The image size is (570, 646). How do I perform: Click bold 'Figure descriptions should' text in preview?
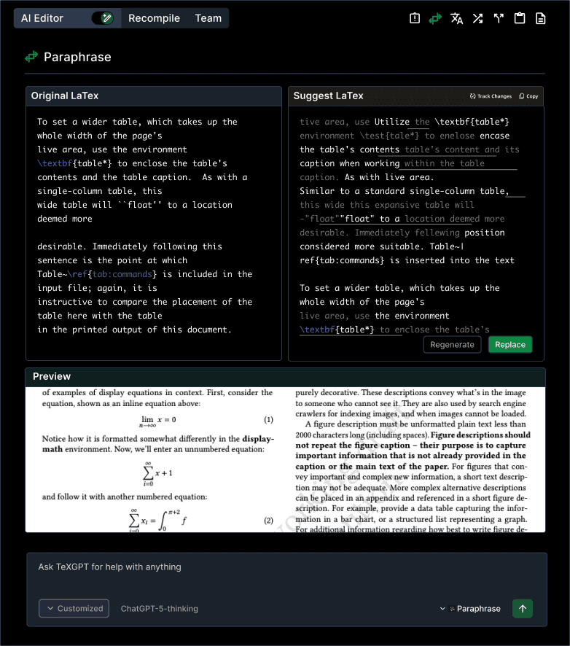tap(480, 435)
